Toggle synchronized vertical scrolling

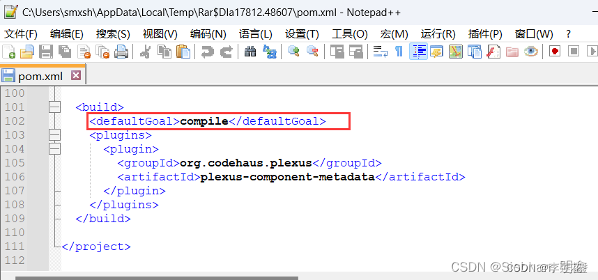click(x=337, y=52)
